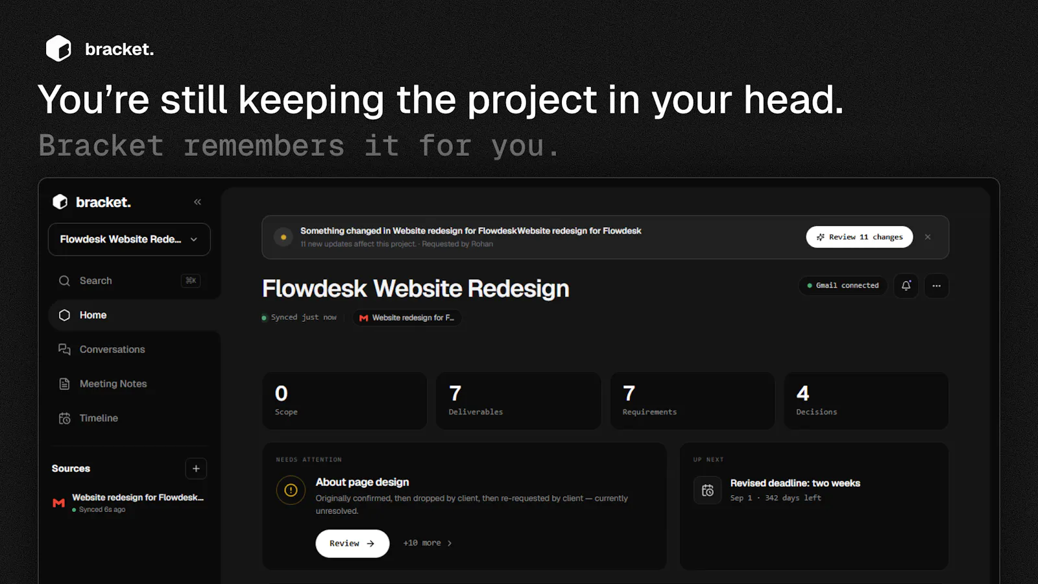The image size is (1038, 584).
Task: Click the bracket cube logo in sidebar
Action: (60, 202)
